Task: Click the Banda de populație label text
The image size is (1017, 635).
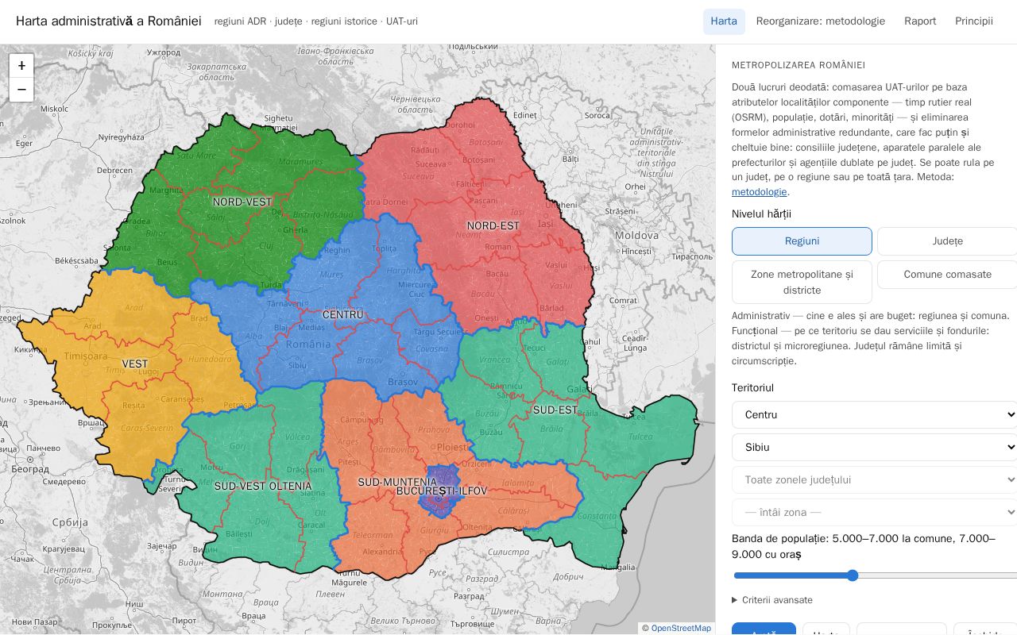Action: point(863,547)
